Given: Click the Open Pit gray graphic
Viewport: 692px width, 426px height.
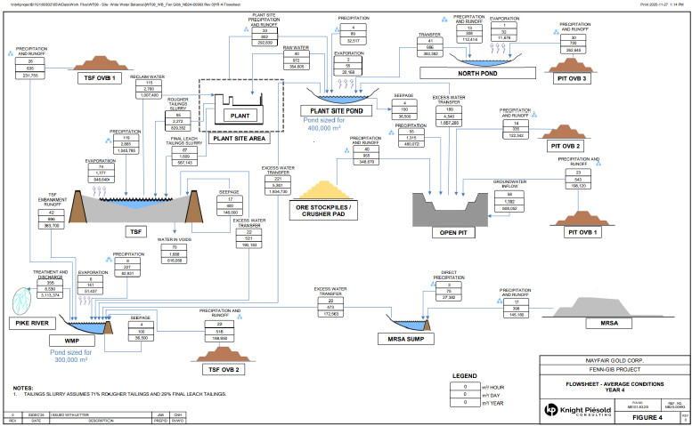Looking at the screenshot, I should [x=450, y=210].
